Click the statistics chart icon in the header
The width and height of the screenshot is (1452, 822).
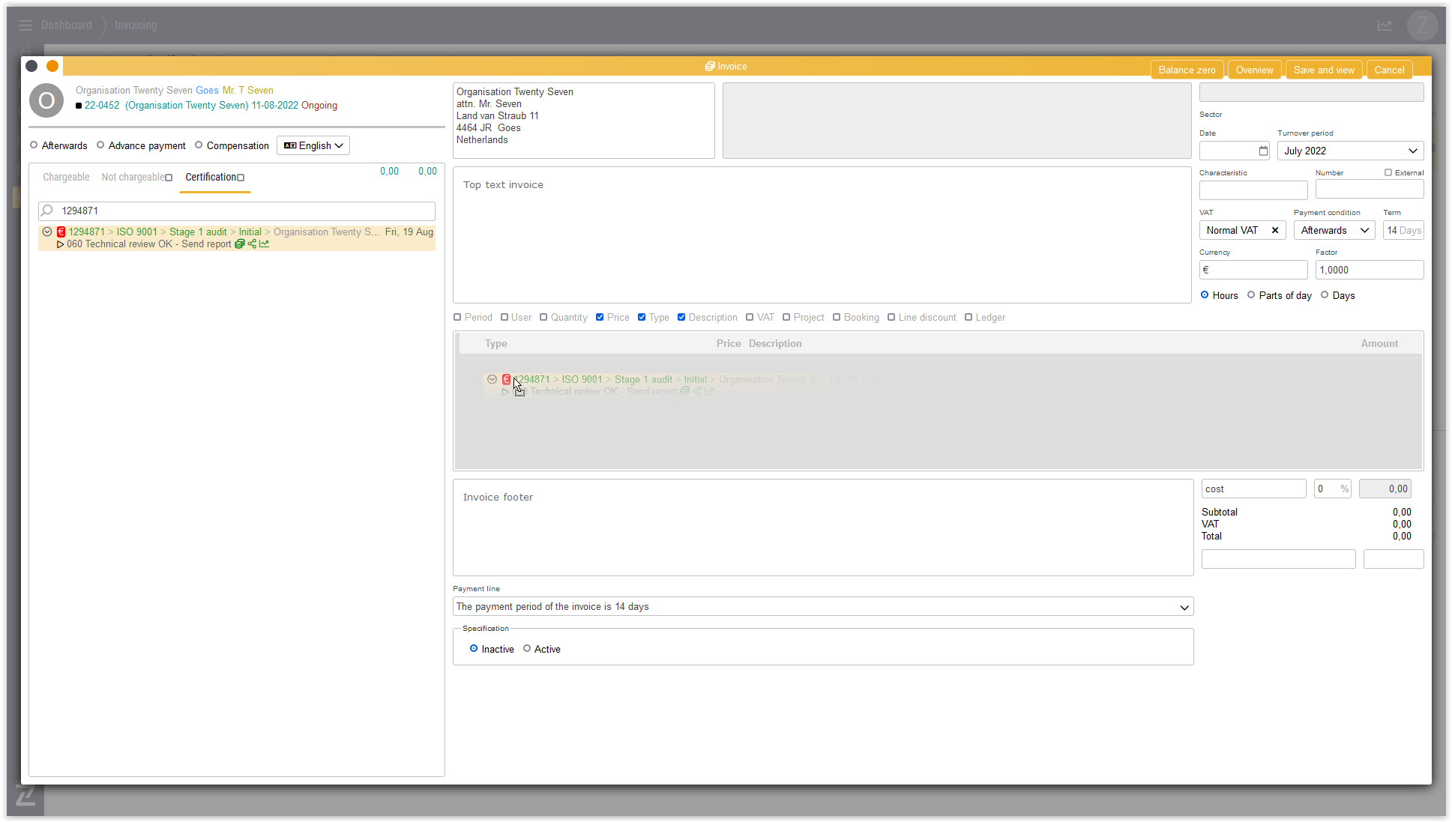[1385, 25]
